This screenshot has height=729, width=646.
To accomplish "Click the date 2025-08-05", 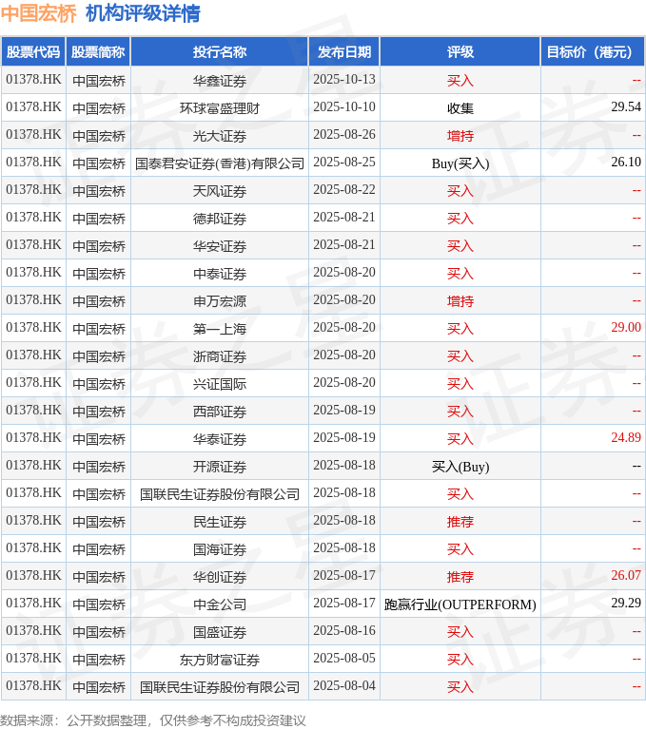I will click(344, 658).
